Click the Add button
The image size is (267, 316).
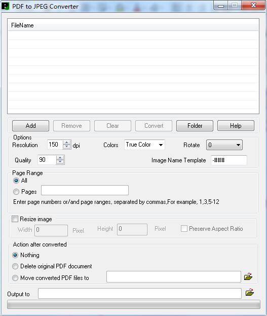pyautogui.click(x=30, y=126)
